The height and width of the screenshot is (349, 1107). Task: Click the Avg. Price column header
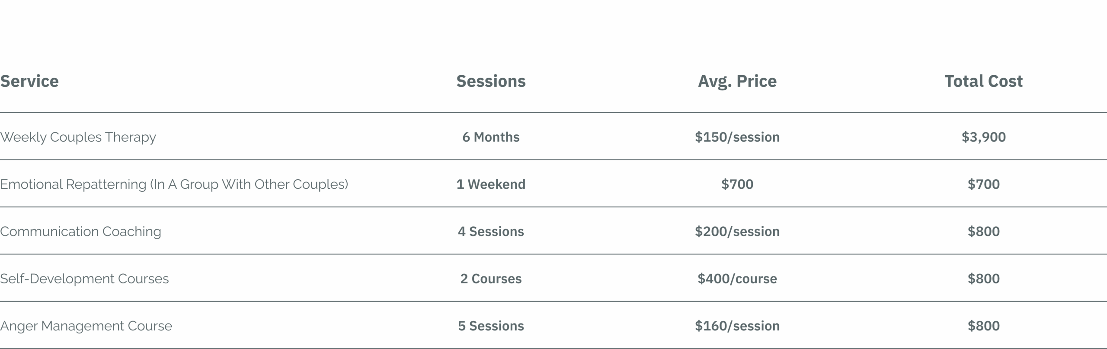[x=737, y=81]
